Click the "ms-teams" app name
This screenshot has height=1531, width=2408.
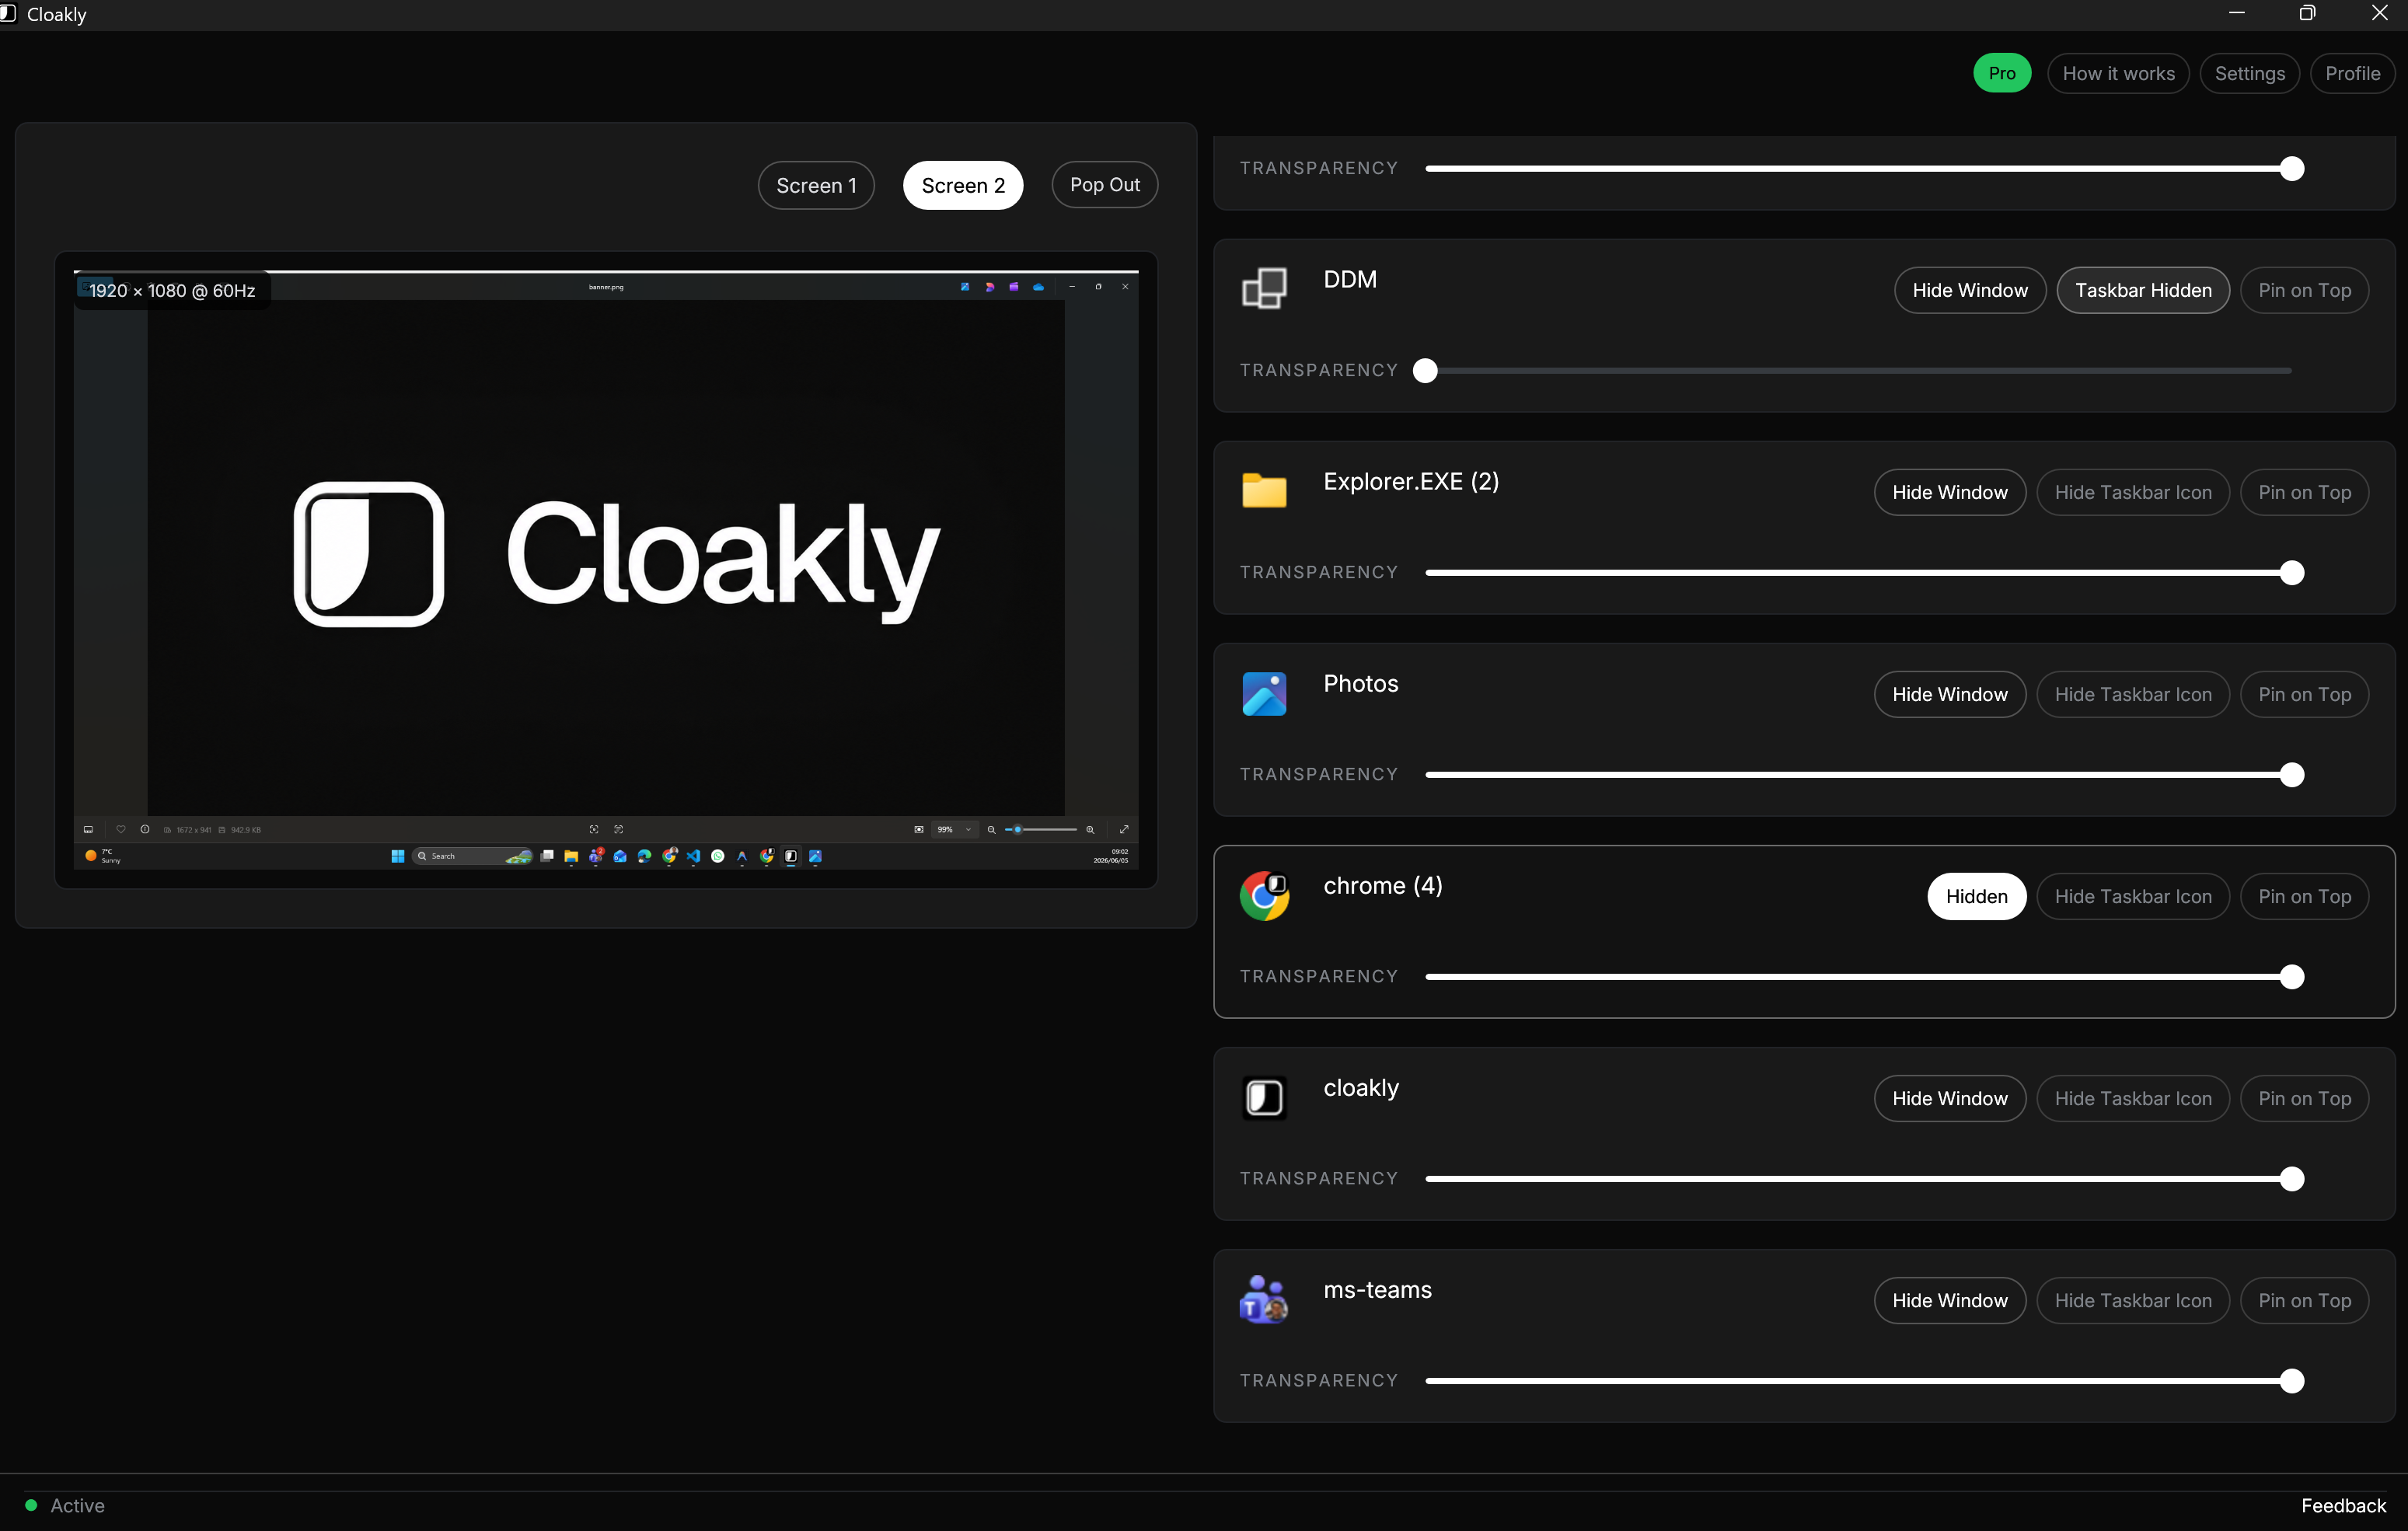(1377, 1289)
